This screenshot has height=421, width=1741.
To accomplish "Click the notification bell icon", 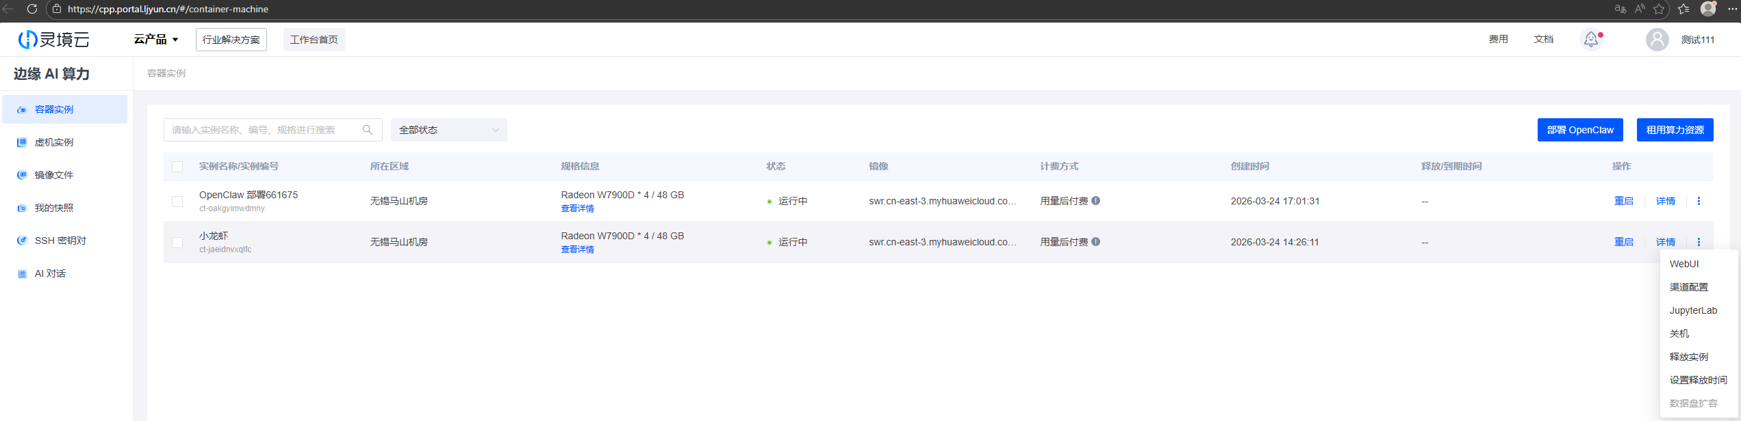I will click(1590, 40).
